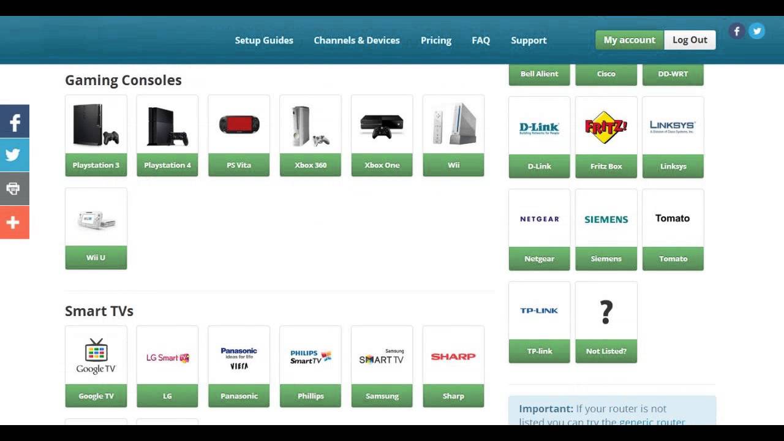The height and width of the screenshot is (441, 784).
Task: Click the Linksys router logo
Action: point(673,126)
